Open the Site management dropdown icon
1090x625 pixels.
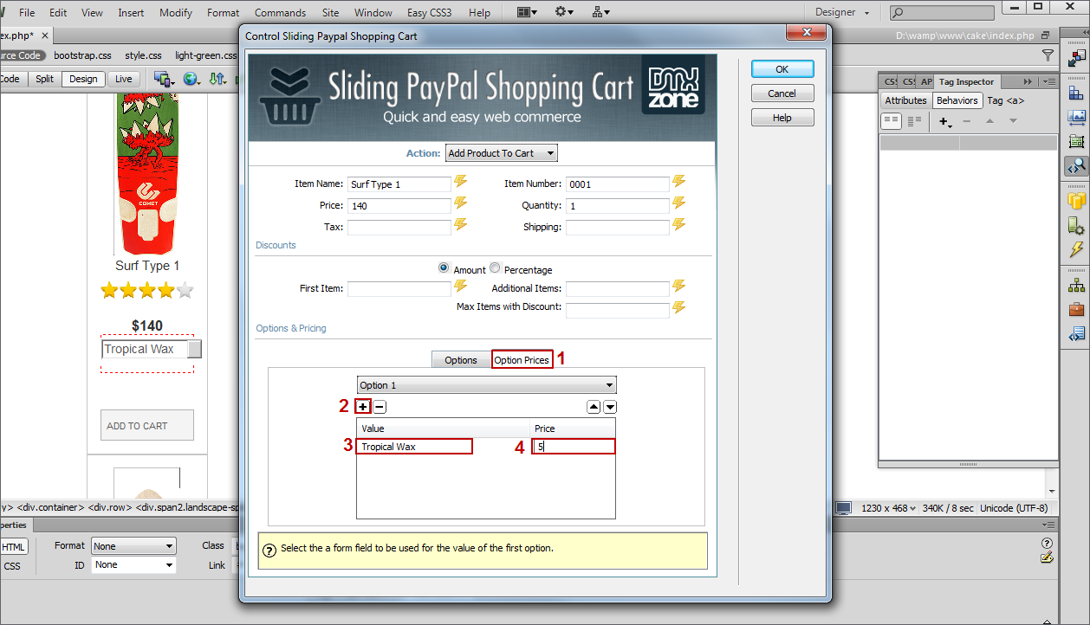600,12
